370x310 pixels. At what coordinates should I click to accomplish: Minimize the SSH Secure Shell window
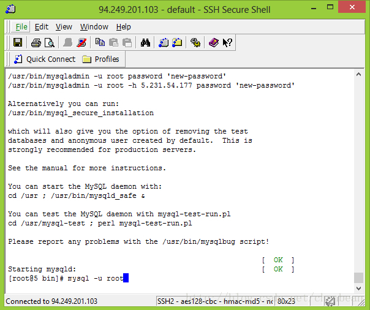coord(314,8)
